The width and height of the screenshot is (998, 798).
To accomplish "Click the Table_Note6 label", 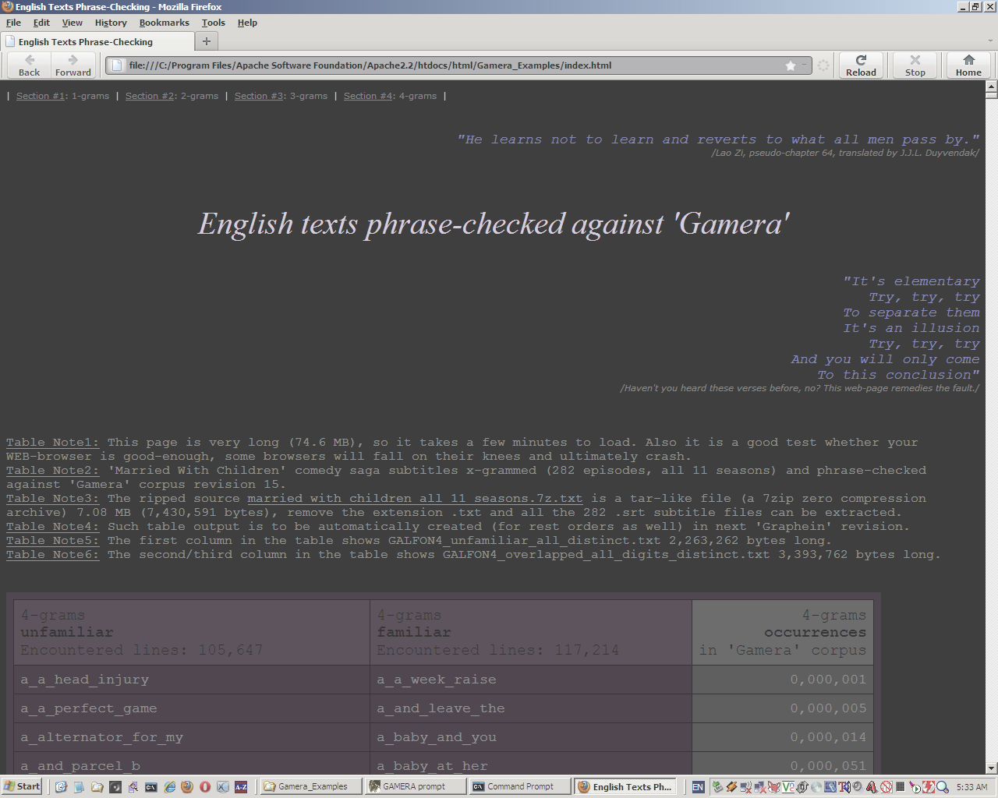I will [x=53, y=554].
